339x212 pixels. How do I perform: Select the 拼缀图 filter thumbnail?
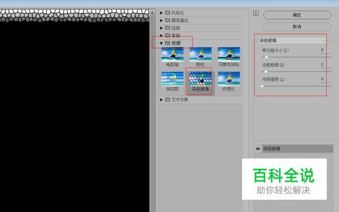[x=172, y=79]
